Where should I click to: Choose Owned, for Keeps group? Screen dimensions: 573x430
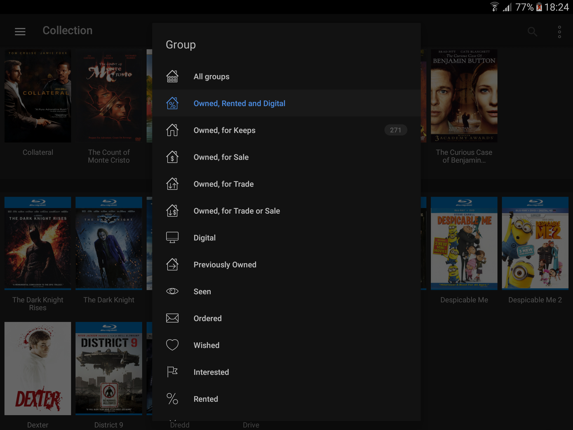click(x=286, y=130)
